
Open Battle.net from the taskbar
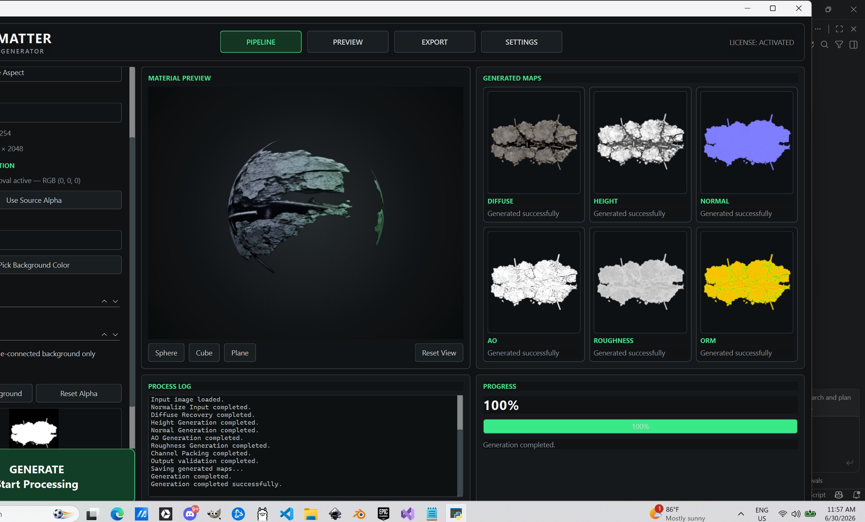coord(238,514)
